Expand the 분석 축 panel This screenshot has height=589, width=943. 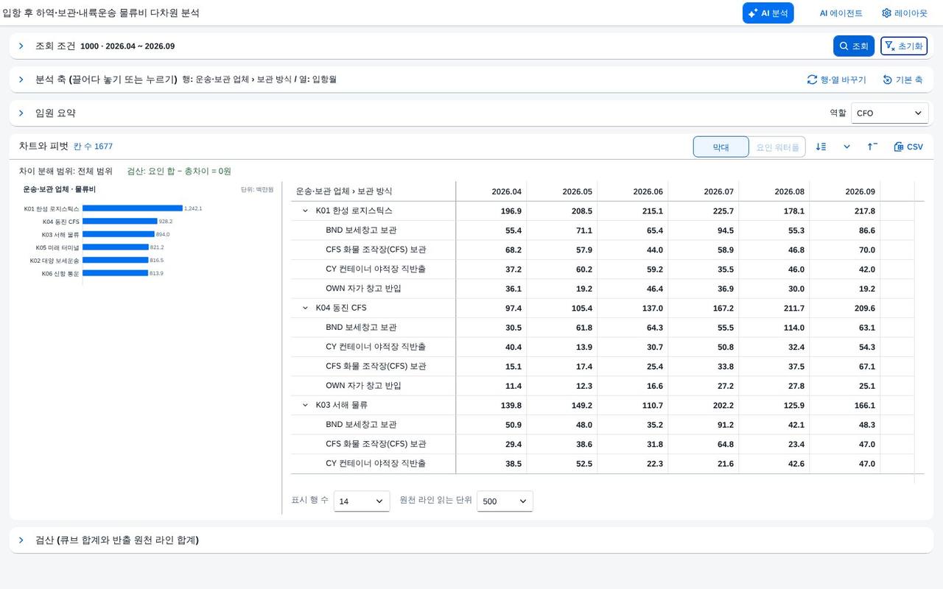[x=21, y=80]
